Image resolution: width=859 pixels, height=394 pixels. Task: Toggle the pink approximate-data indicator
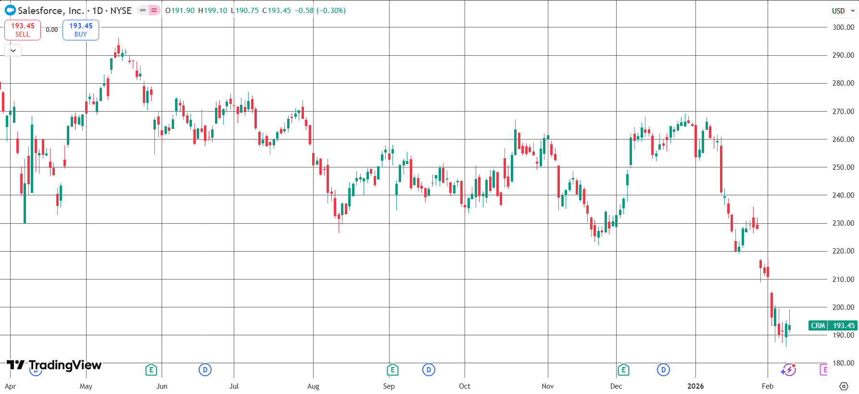[x=154, y=10]
